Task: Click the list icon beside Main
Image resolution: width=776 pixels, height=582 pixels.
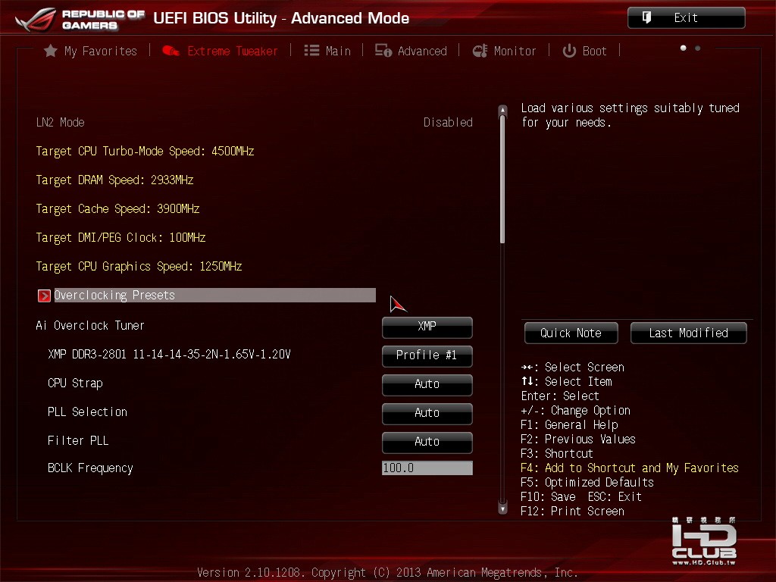Action: tap(311, 51)
